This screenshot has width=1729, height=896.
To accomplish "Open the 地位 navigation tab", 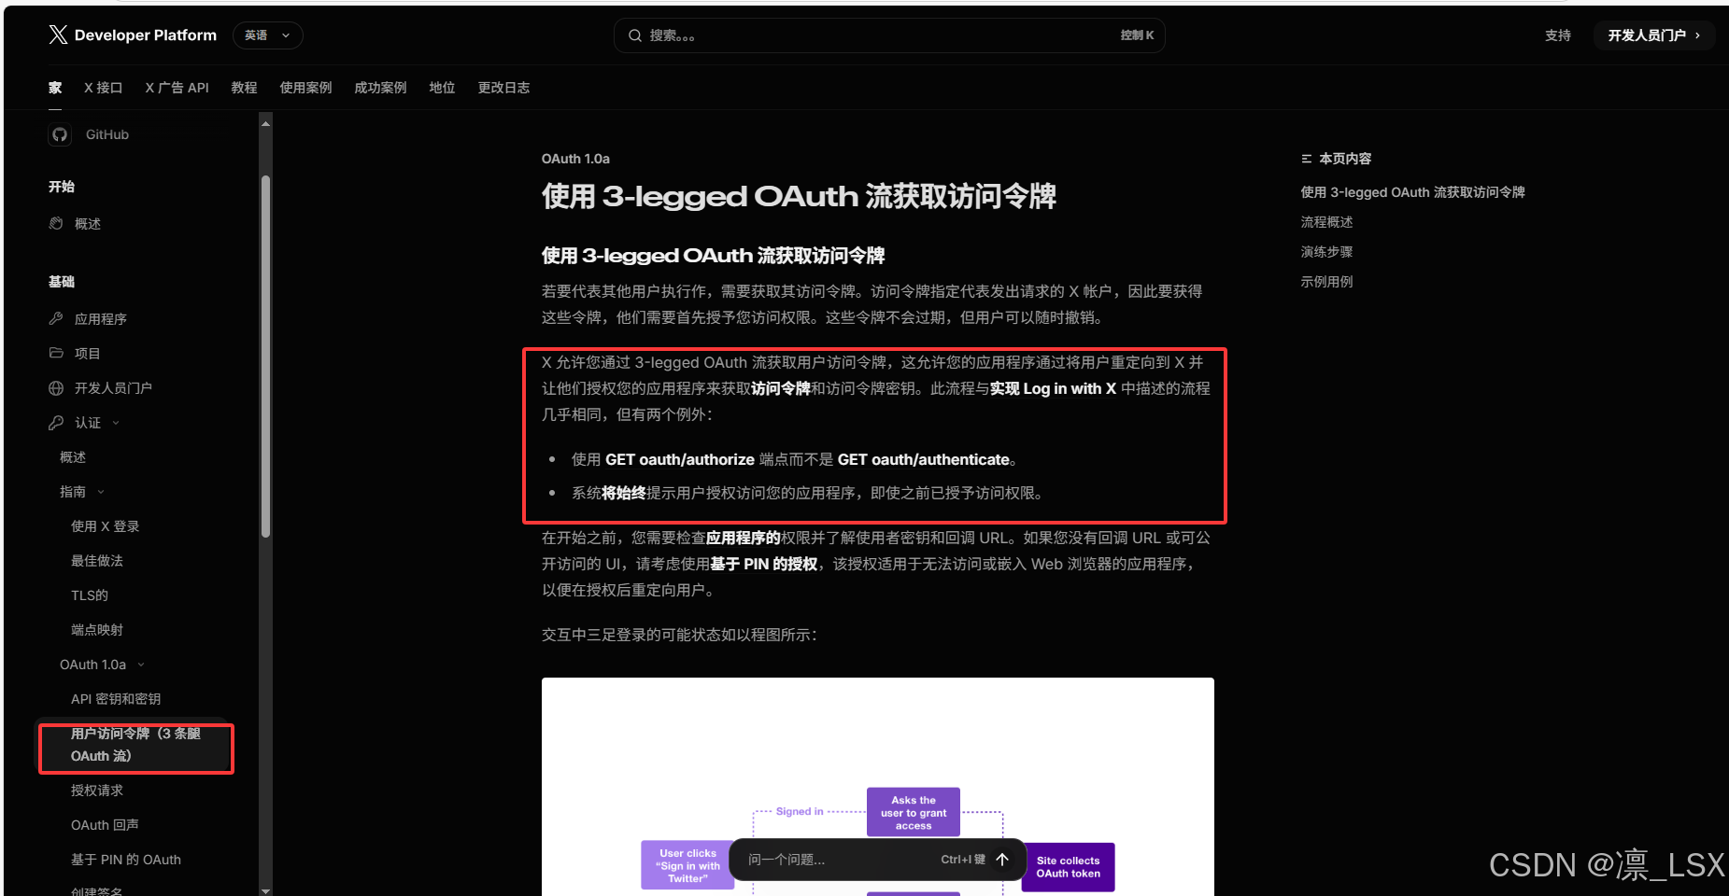I will pyautogui.click(x=442, y=88).
